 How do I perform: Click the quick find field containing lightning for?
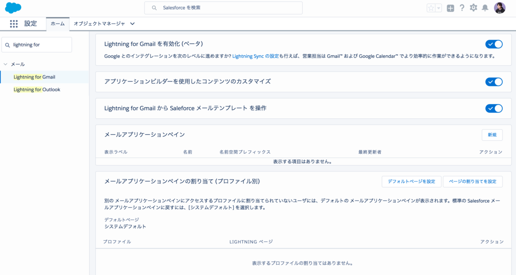click(37, 45)
